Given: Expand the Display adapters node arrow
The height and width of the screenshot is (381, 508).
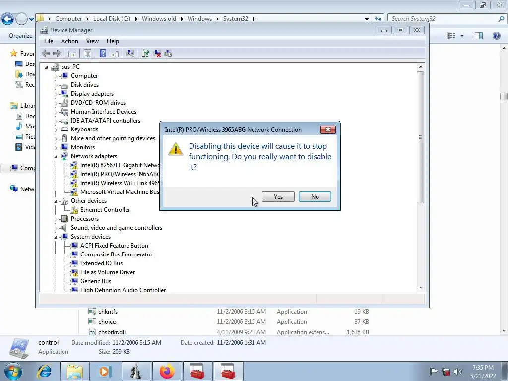Looking at the screenshot, I should (x=56, y=94).
